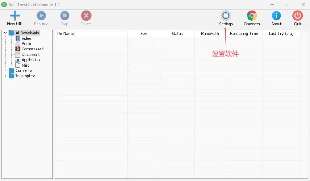Viewport: 310px width, 181px height.
Task: Click the Neat Download Manager logo icon
Action: coord(4,5)
